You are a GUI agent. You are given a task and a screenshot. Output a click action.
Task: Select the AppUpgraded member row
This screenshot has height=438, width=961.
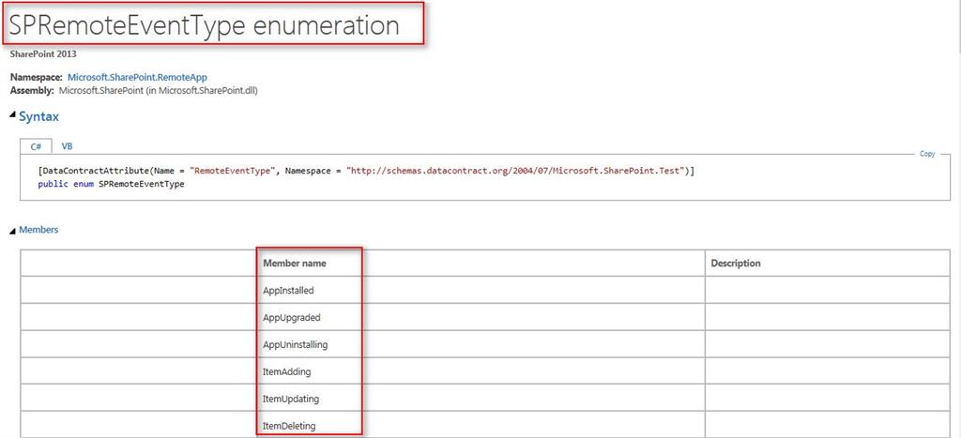tap(292, 317)
